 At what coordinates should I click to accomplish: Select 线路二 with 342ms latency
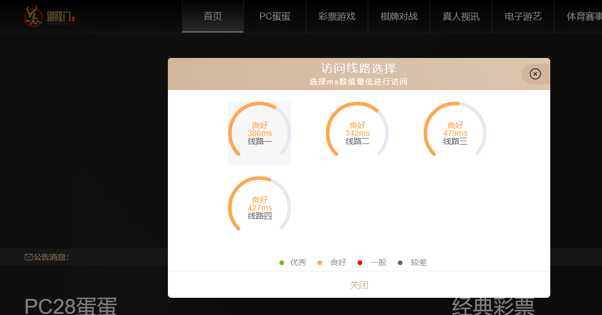pyautogui.click(x=357, y=133)
